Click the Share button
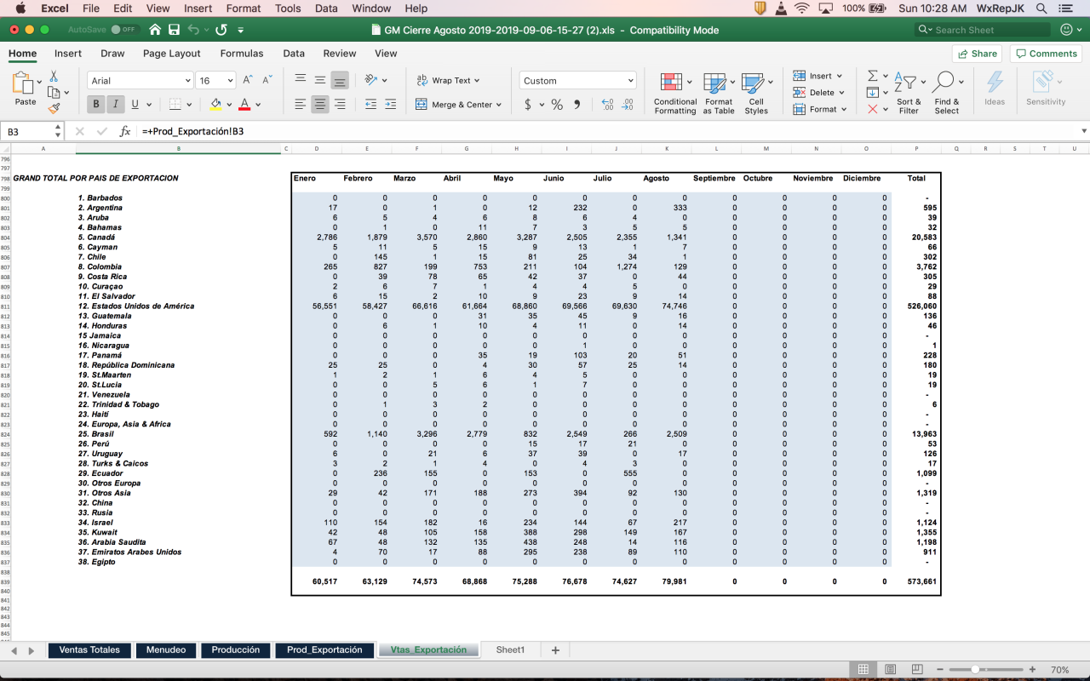The width and height of the screenshot is (1090, 681). point(977,54)
